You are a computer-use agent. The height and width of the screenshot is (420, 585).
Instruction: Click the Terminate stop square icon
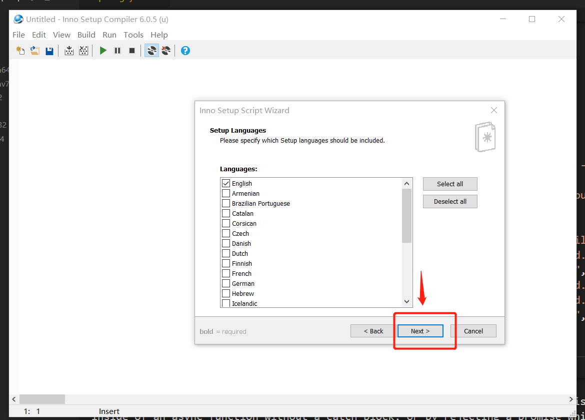[132, 51]
